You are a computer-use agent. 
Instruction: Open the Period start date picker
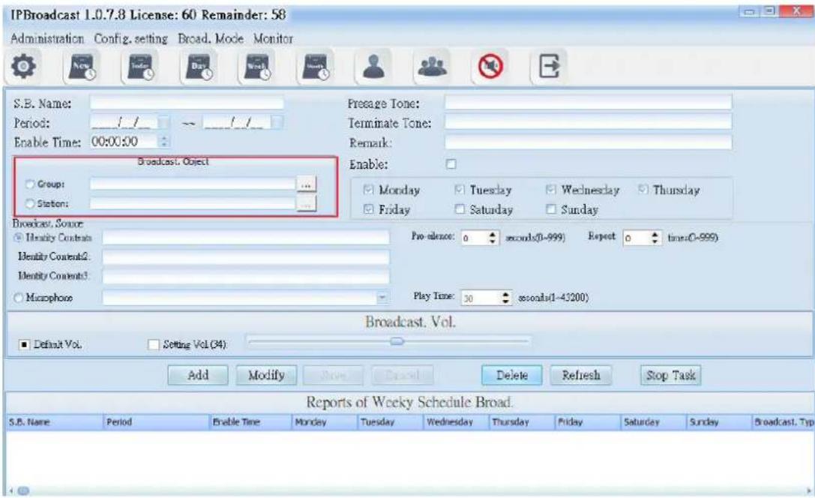pyautogui.click(x=163, y=123)
